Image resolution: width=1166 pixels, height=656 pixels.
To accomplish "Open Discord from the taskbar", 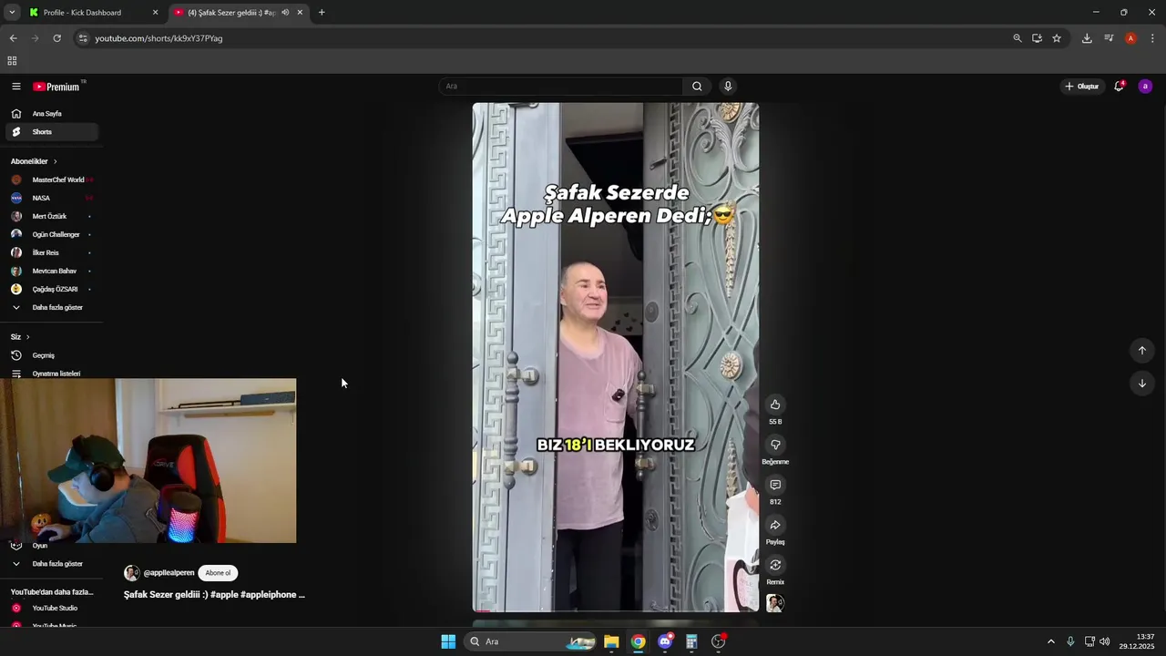I will pyautogui.click(x=665, y=641).
